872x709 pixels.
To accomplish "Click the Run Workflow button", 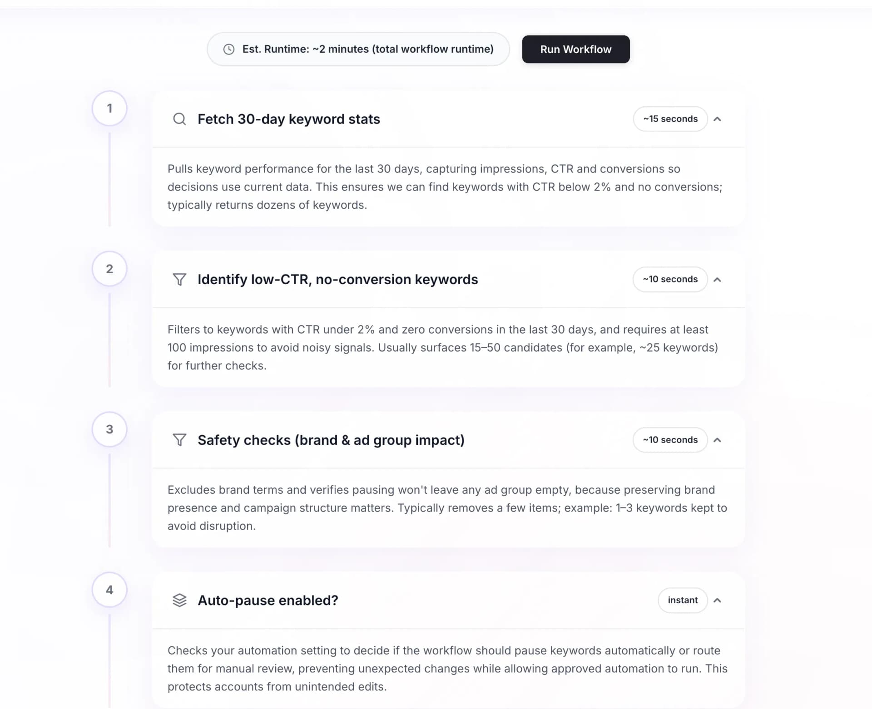I will point(575,49).
